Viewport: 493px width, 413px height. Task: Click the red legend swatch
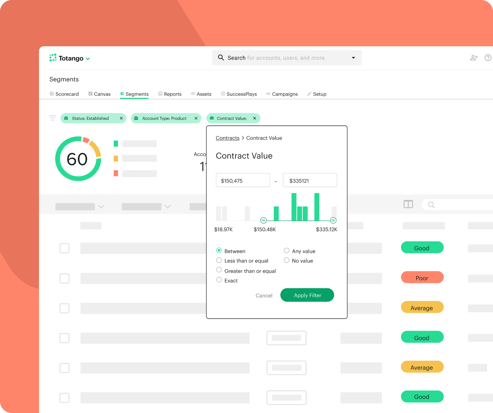(x=116, y=173)
